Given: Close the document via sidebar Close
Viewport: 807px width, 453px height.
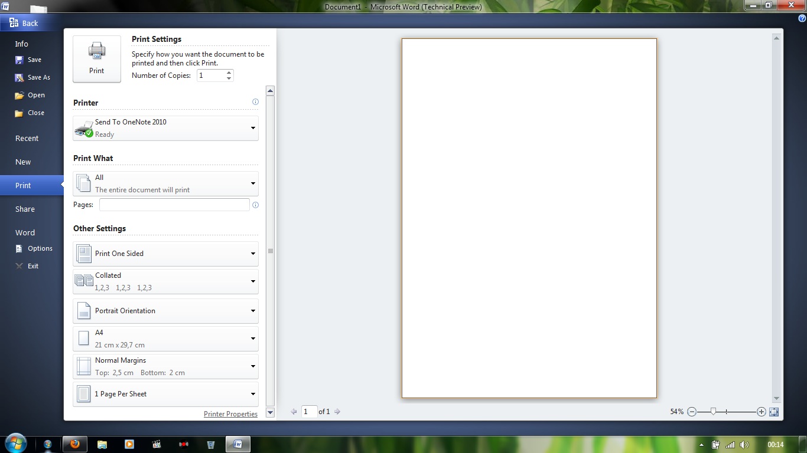Looking at the screenshot, I should click(x=30, y=113).
